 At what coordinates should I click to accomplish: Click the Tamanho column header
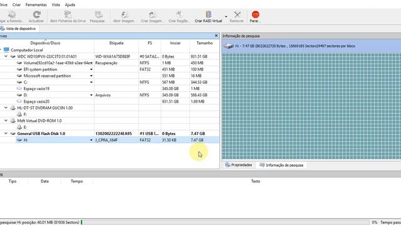(205, 43)
